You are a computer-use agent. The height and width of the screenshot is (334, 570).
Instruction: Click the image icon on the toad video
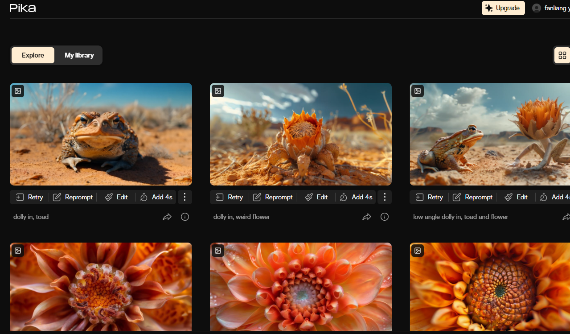(18, 91)
